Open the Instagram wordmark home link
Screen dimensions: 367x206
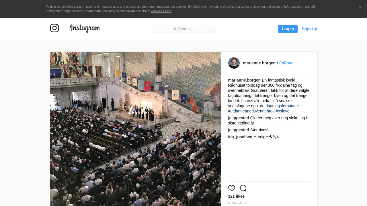[x=85, y=28]
